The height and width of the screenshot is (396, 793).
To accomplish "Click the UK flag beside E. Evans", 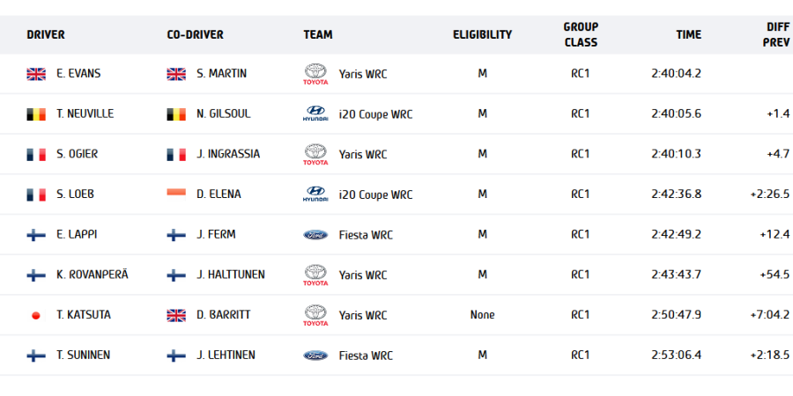I will (36, 74).
